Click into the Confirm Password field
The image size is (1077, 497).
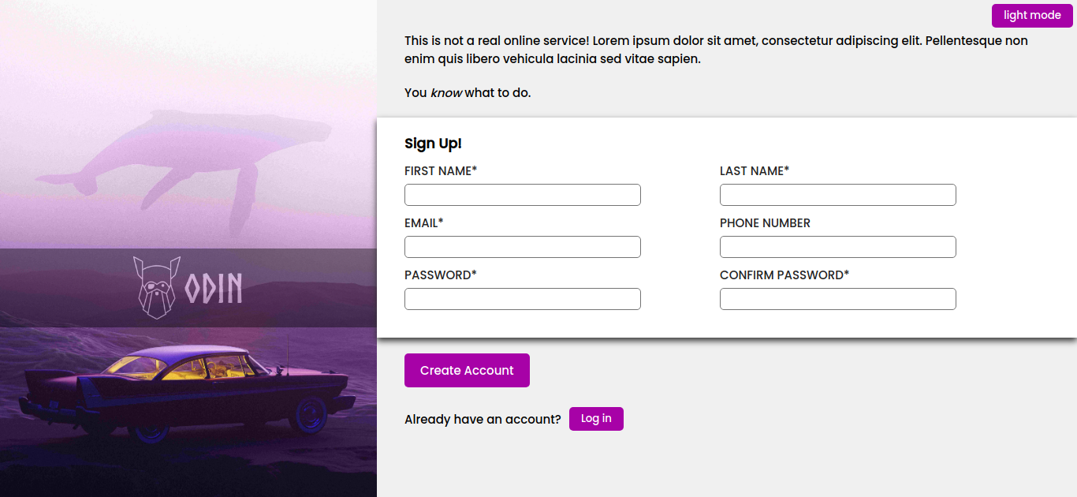coord(837,299)
